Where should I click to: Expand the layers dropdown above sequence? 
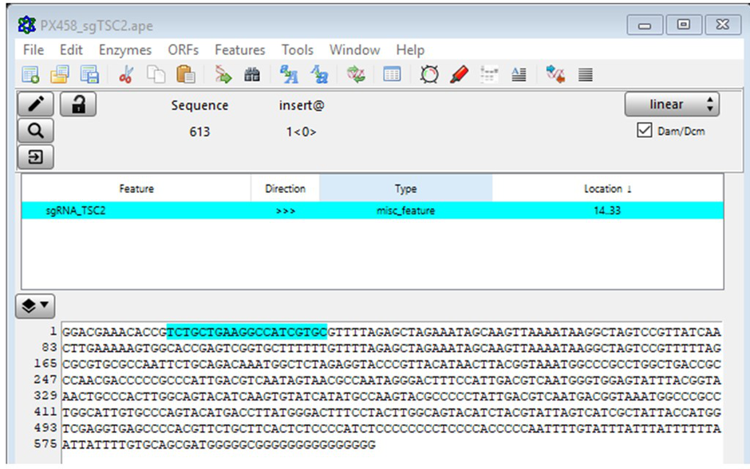36,305
